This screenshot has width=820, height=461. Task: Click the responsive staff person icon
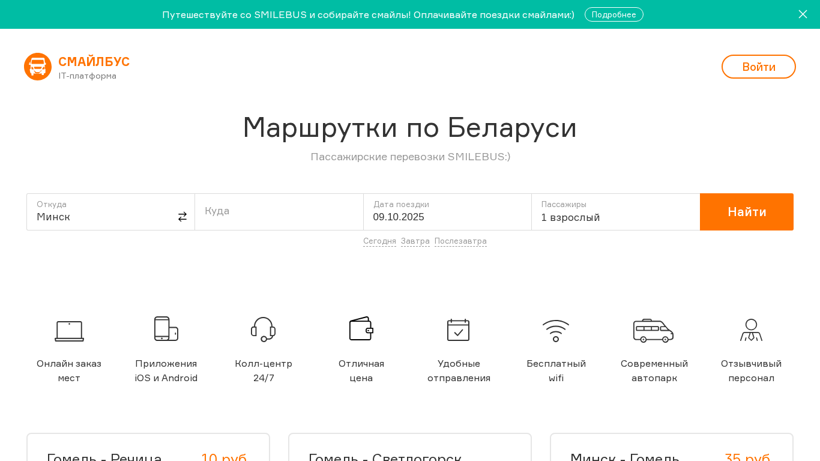coord(751,330)
